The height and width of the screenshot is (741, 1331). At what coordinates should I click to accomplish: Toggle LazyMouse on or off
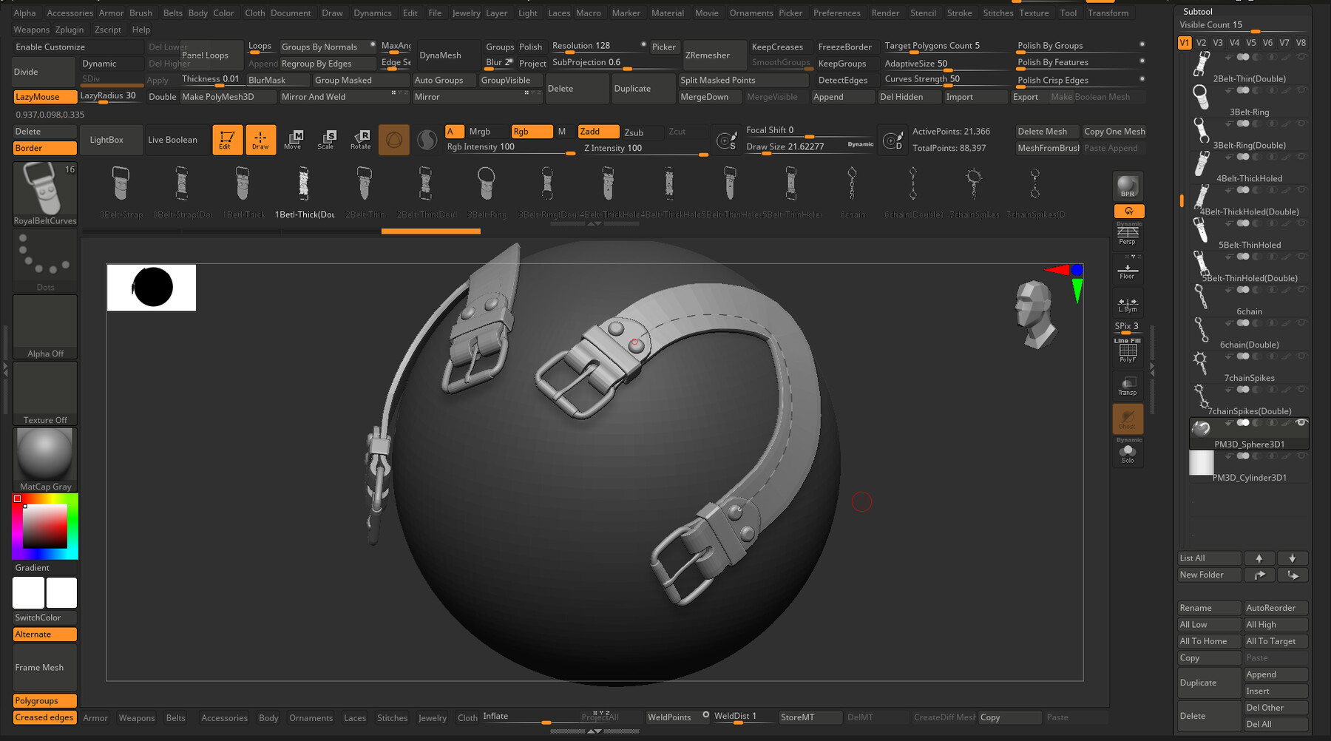[x=45, y=97]
